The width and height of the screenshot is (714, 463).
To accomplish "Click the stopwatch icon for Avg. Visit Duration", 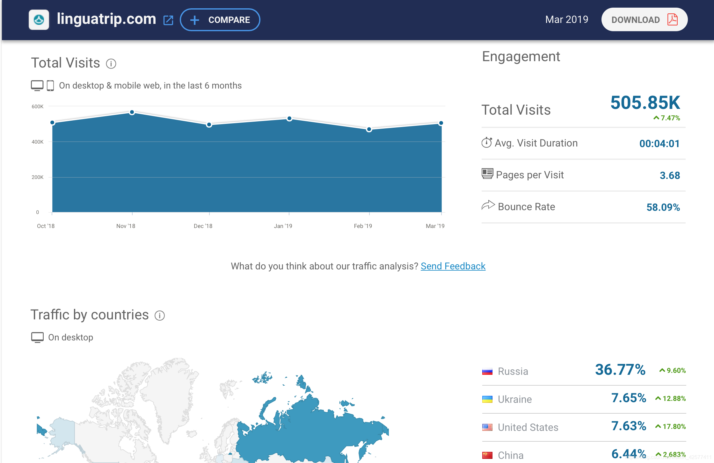I will pos(487,142).
